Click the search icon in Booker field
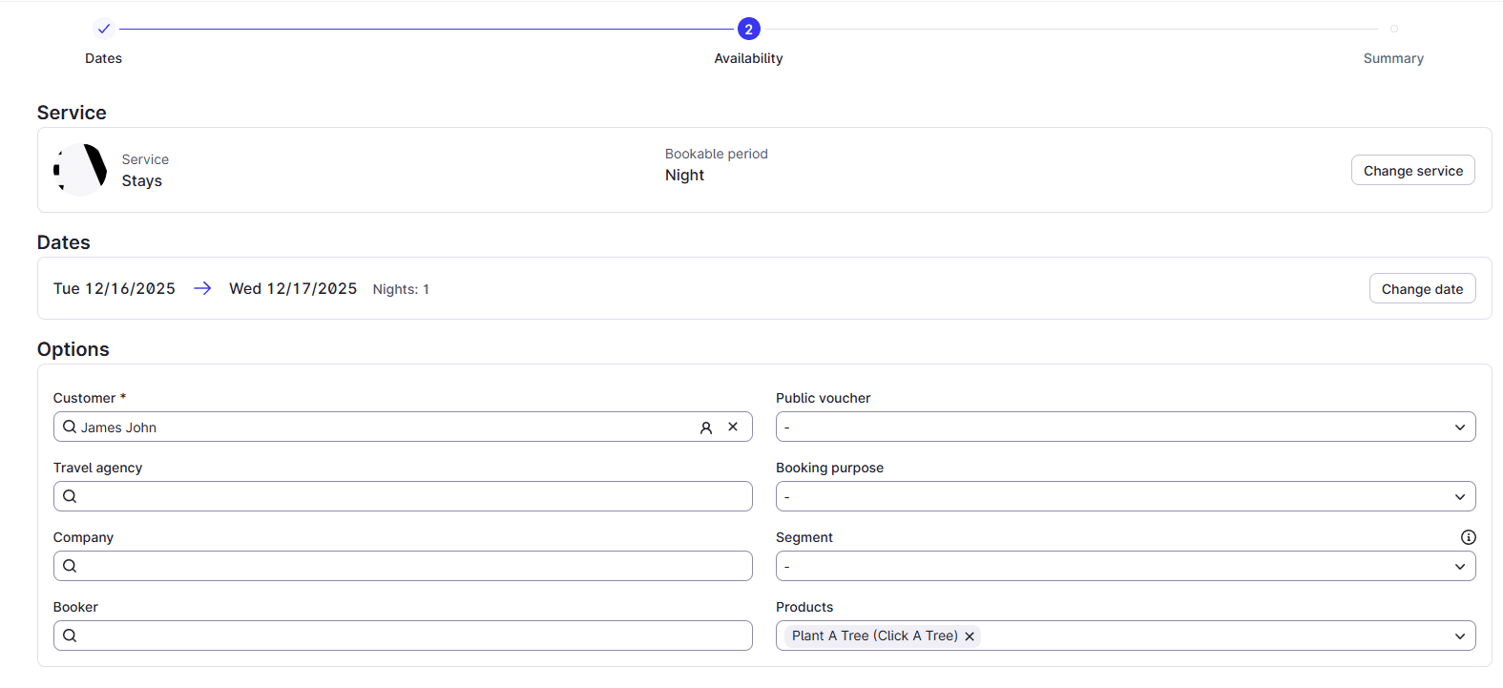Viewport: 1503px width, 688px height. (70, 636)
